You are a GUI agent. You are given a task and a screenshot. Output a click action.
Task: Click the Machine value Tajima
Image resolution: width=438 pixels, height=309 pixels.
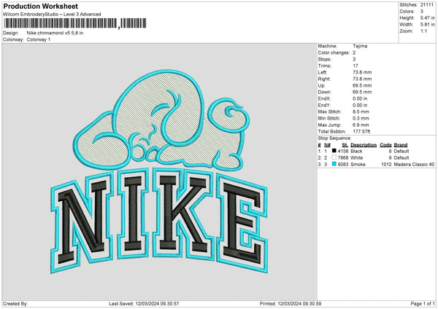click(360, 46)
